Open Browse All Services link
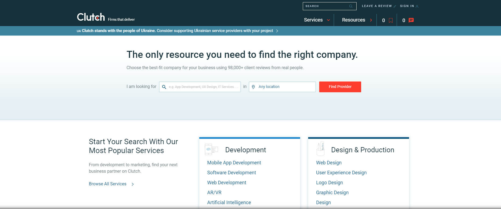 click(108, 184)
